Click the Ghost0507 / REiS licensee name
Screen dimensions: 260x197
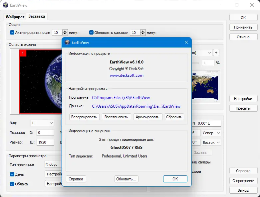[127, 148]
